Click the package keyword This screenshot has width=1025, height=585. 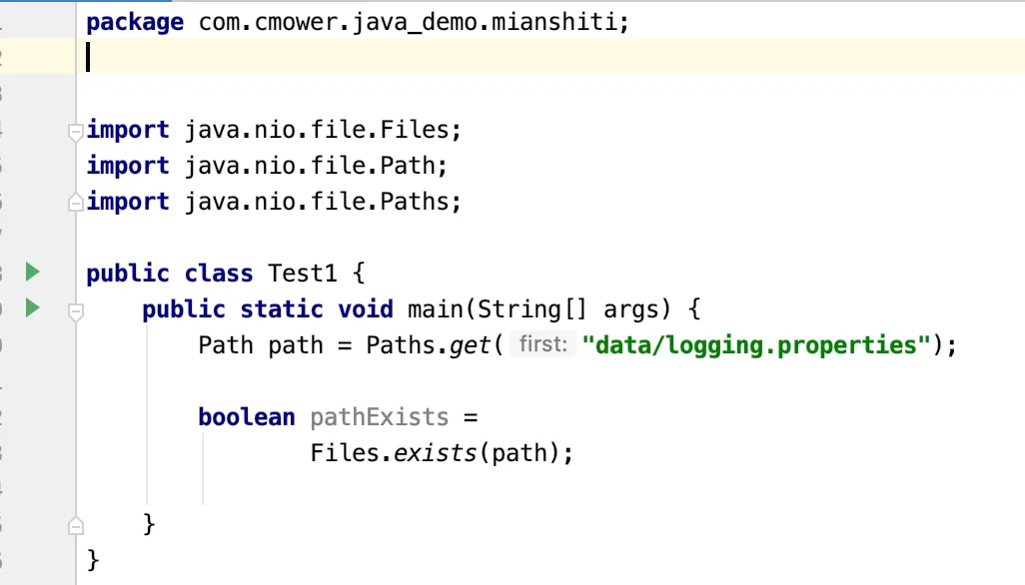135,23
